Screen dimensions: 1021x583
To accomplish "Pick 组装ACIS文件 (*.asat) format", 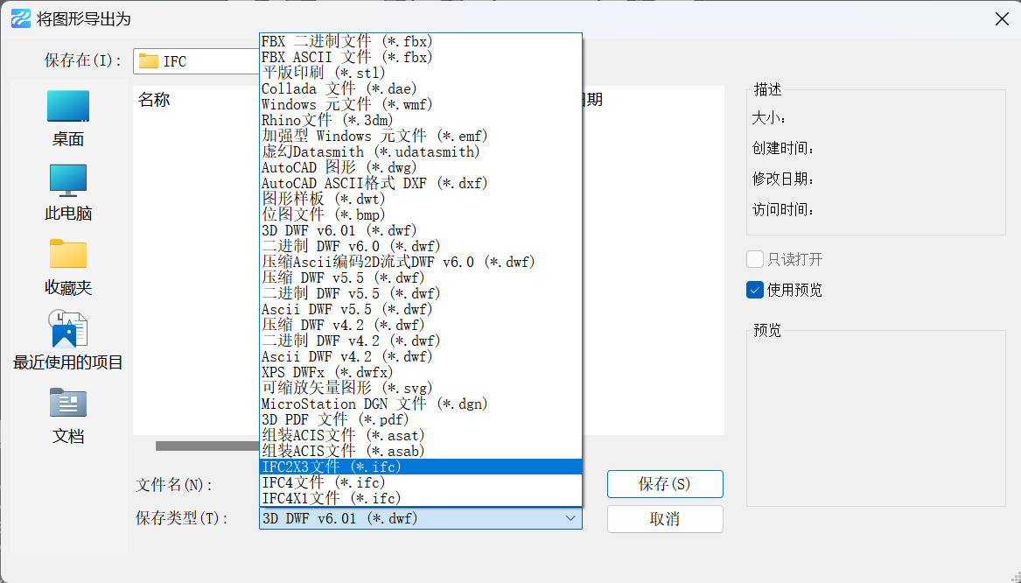I will click(421, 435).
